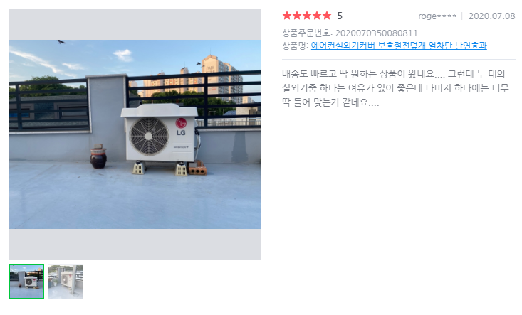
Task: Click the red LG logo in photo
Action: [x=181, y=123]
